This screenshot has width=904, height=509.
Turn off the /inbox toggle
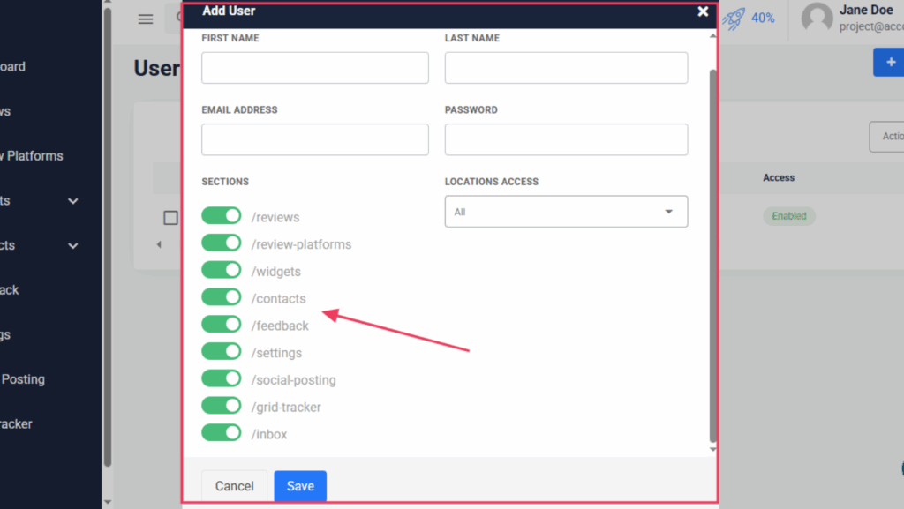point(221,433)
